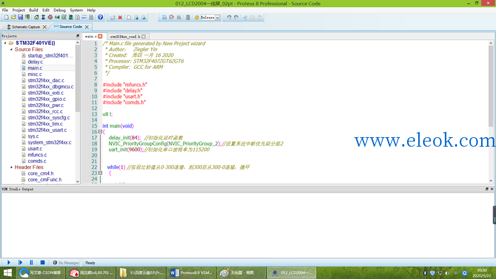Close the main.c editor tab
Image resolution: width=496 pixels, height=279 pixels.
click(100, 36)
